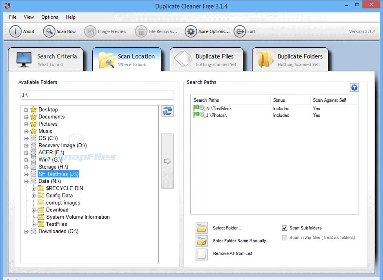Open the About info icon
383x280 pixels.
(x=16, y=31)
